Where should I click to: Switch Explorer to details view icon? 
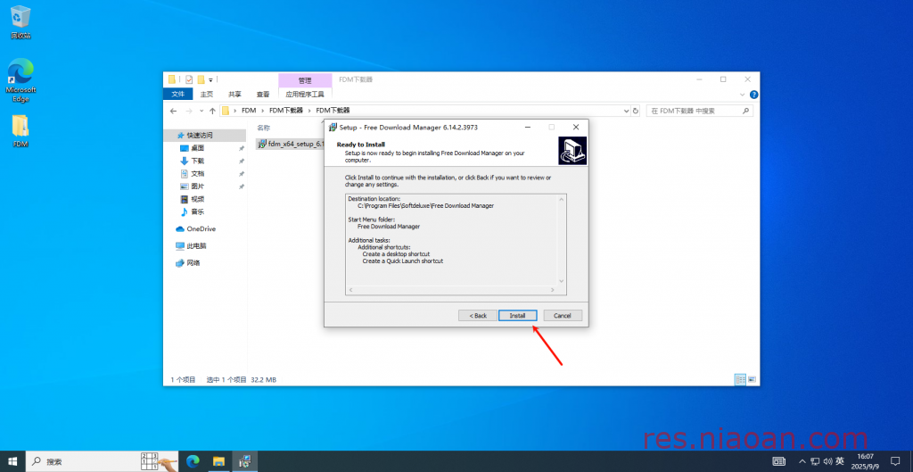[740, 379]
